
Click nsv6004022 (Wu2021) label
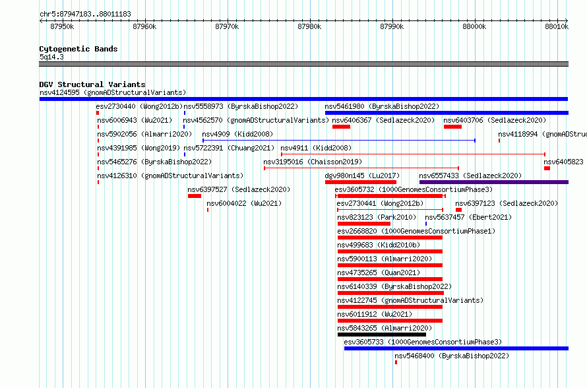[244, 203]
